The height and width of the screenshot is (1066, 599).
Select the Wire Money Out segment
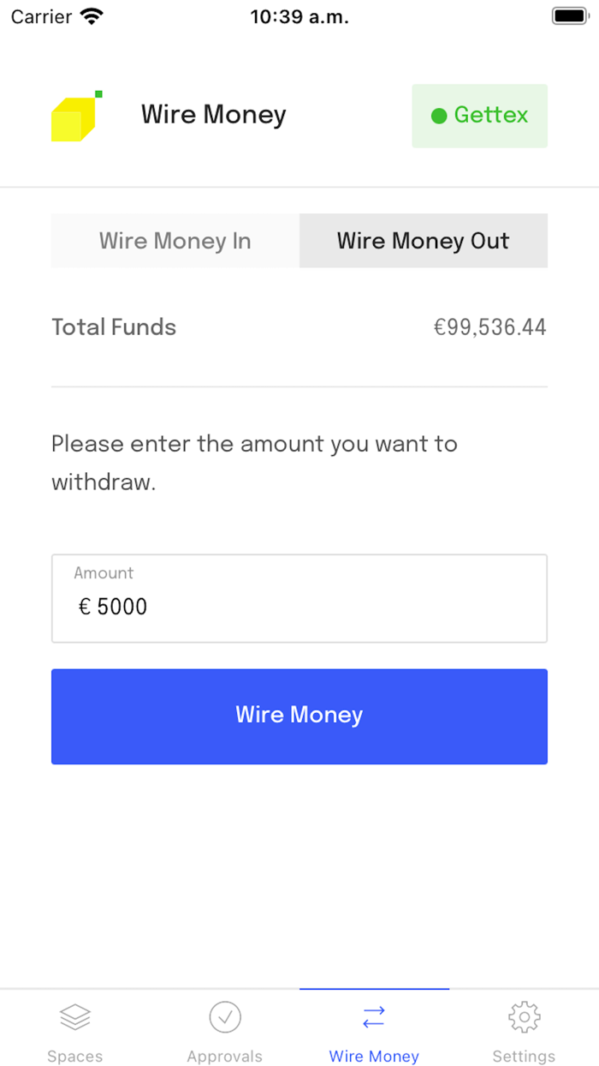pyautogui.click(x=423, y=241)
